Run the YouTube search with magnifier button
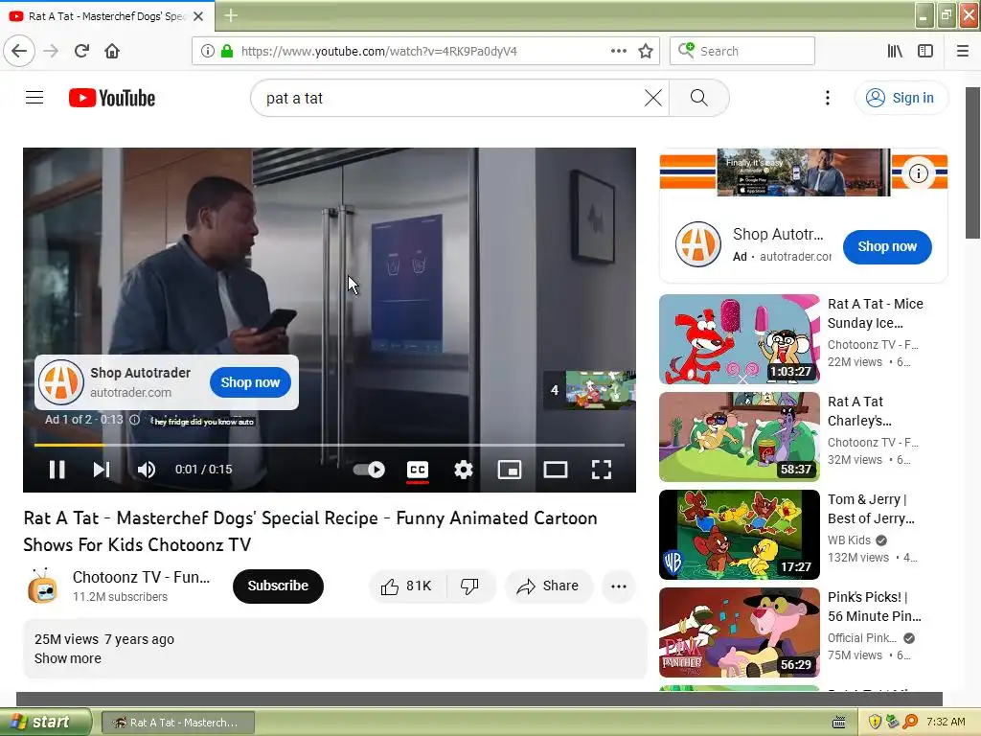The image size is (981, 736). (698, 98)
